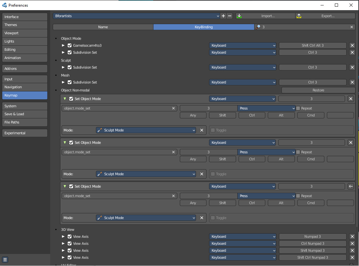Remove the Shift Numpad 3 View Axis entry
The width and height of the screenshot is (359, 266).
(352, 250)
